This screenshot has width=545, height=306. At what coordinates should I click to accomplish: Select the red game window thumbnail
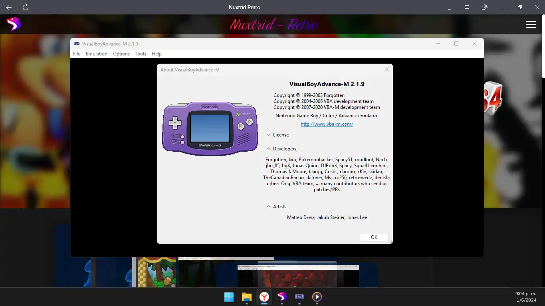click(x=298, y=276)
